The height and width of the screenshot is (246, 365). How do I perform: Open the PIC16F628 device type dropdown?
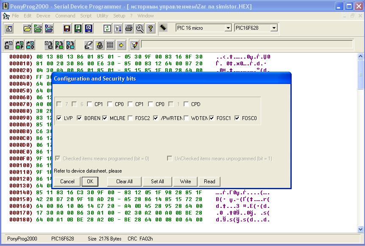pos(274,28)
